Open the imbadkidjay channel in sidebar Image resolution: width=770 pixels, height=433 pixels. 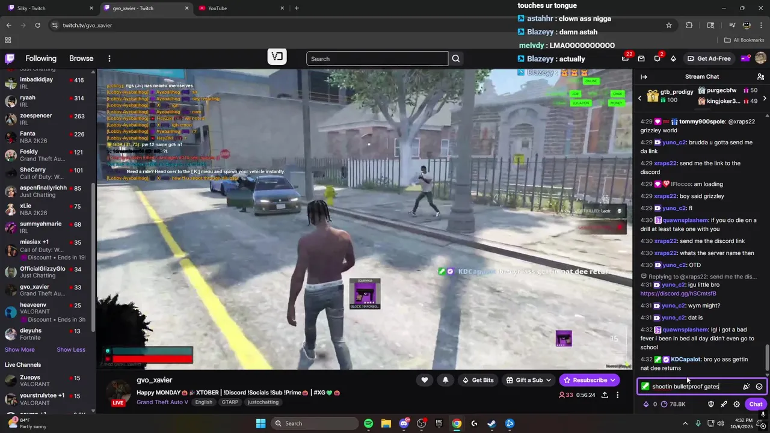47,83
